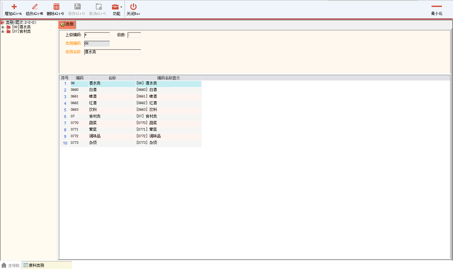Image resolution: width=453 pixels, height=270 pixels.
Task: Select the 蔬菜 name cell
Action: (x=112, y=123)
